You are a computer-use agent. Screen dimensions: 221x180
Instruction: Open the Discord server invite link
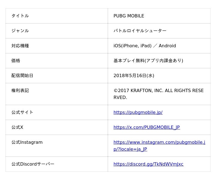tap(148, 164)
